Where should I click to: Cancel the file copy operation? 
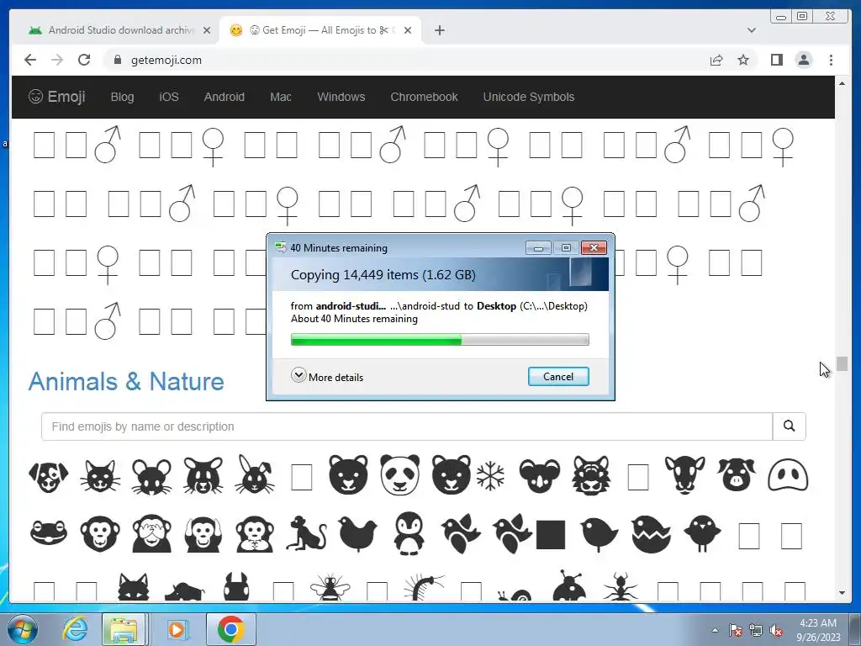[x=558, y=376]
